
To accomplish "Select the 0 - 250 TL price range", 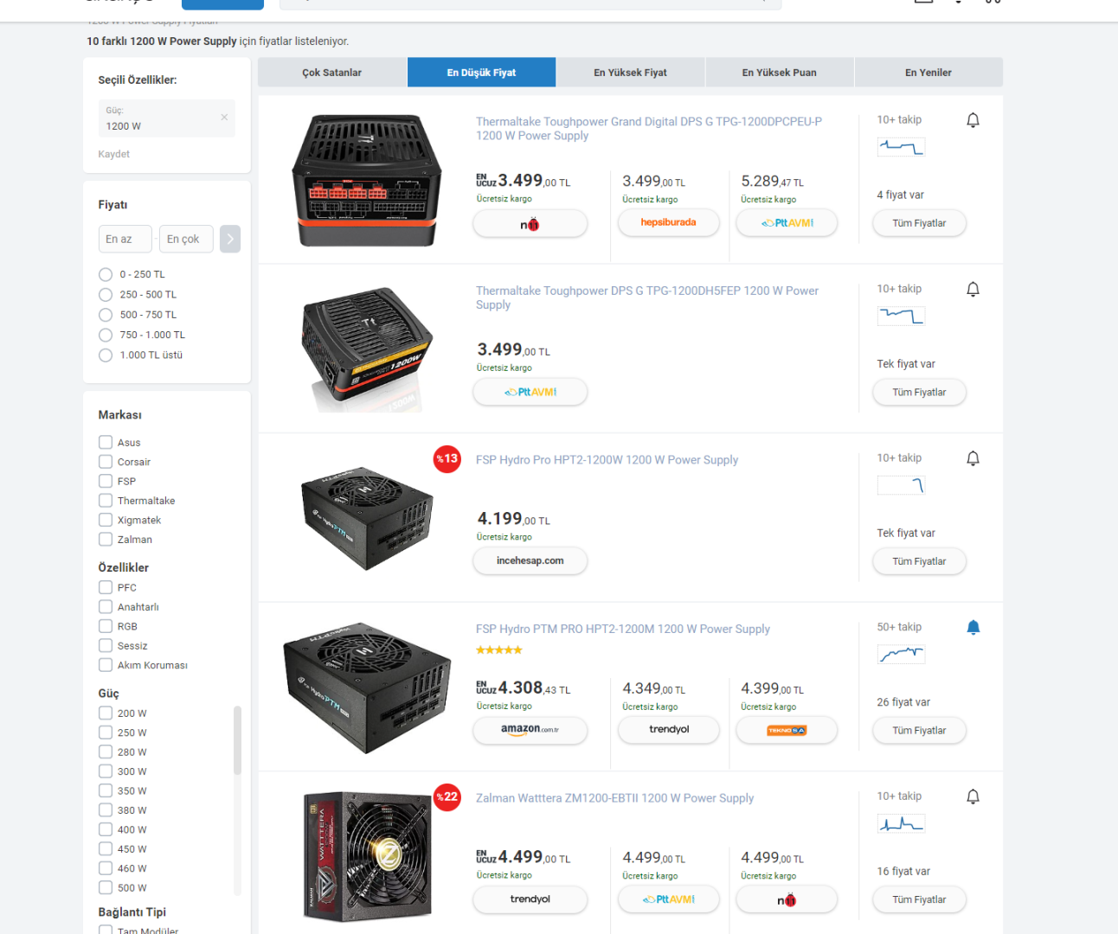I will pyautogui.click(x=106, y=274).
